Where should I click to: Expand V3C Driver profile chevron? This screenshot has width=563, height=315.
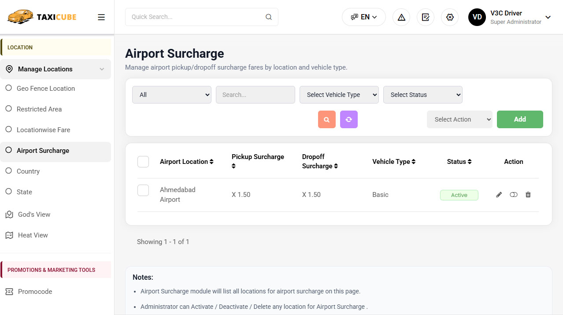548,17
